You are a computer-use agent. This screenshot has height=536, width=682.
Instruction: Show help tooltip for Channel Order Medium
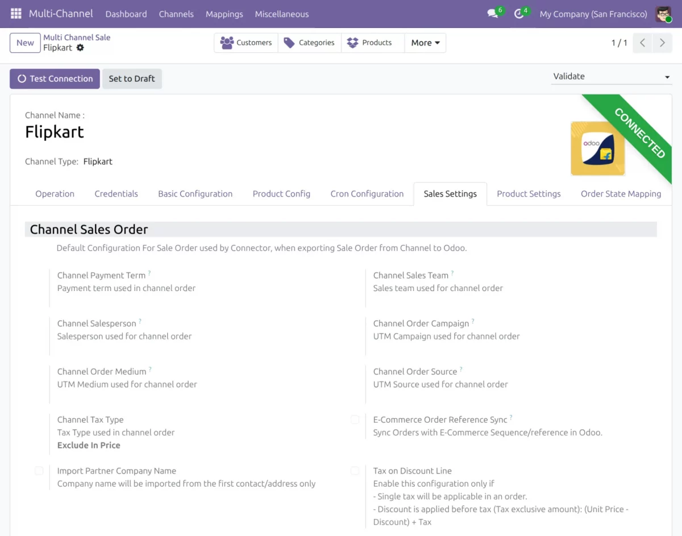click(x=150, y=370)
